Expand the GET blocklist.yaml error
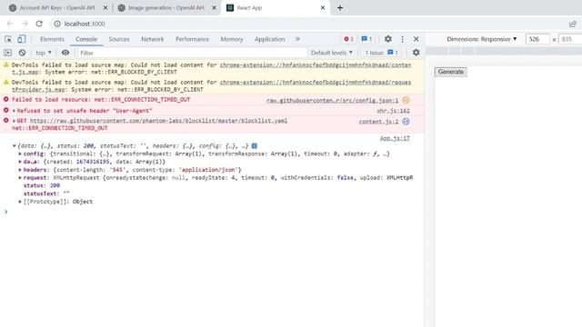Image resolution: width=582 pixels, height=327 pixels. tap(15, 121)
